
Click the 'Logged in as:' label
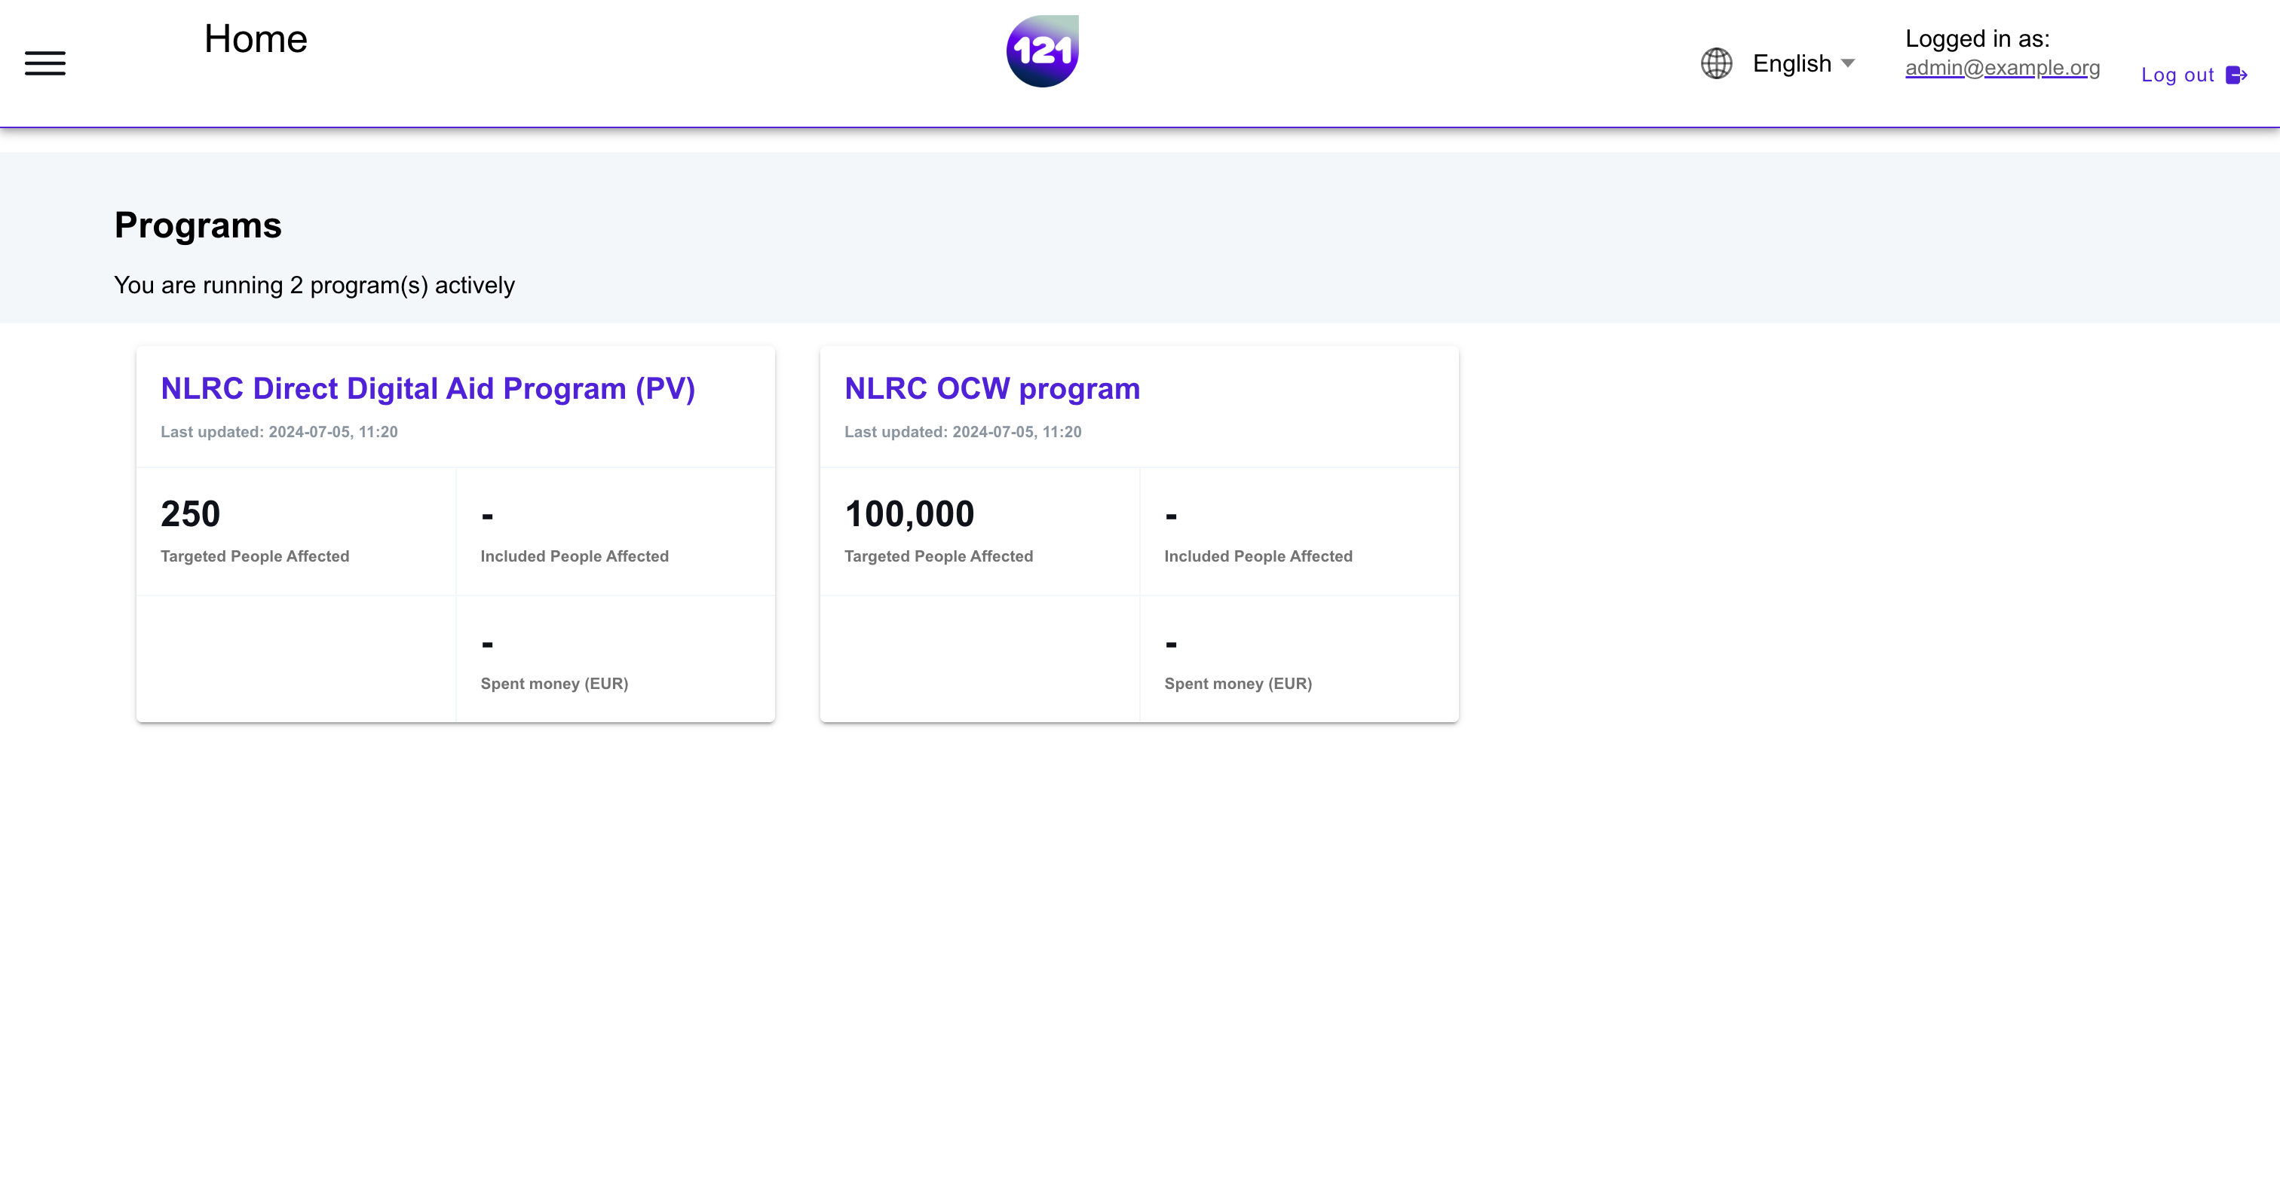[1976, 39]
